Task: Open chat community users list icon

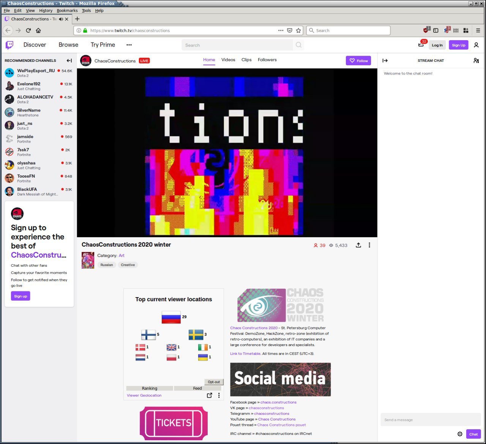Action: (476, 60)
